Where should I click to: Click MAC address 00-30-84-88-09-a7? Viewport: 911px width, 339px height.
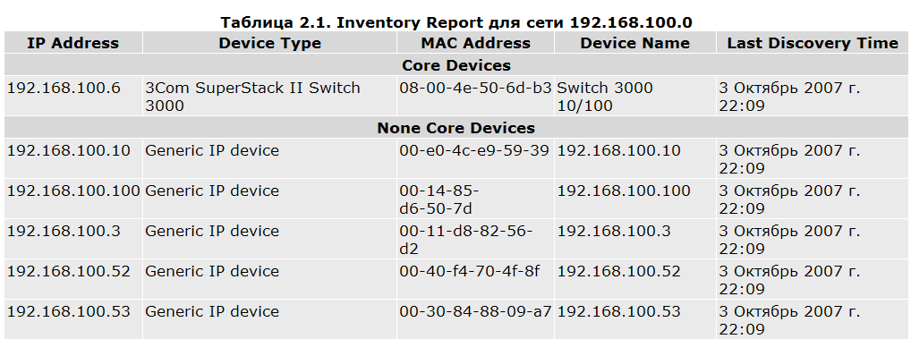pyautogui.click(x=475, y=311)
